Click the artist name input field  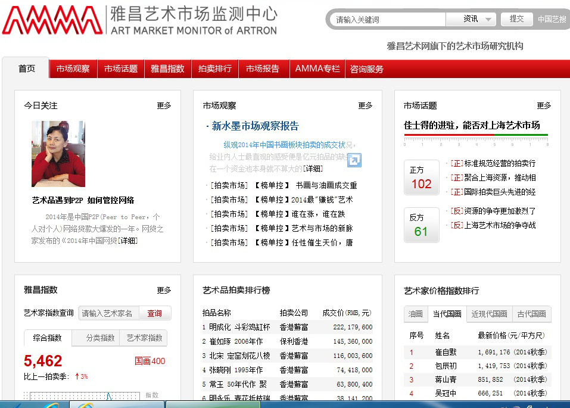tap(108, 313)
